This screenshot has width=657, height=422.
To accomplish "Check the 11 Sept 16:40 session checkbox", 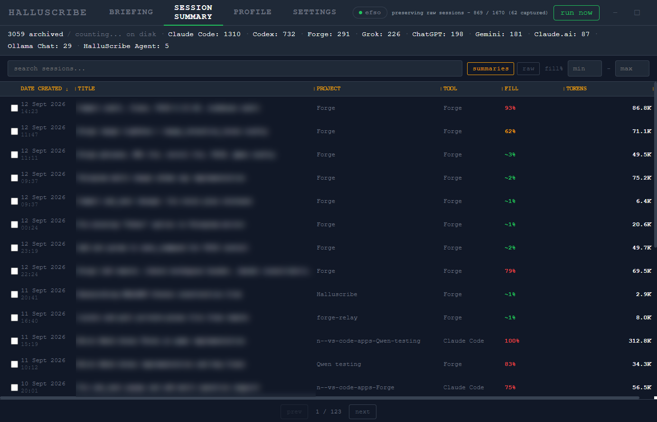I will pos(14,317).
